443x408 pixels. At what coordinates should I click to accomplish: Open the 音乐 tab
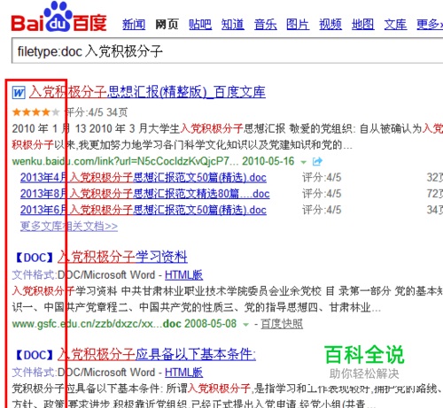pos(266,24)
